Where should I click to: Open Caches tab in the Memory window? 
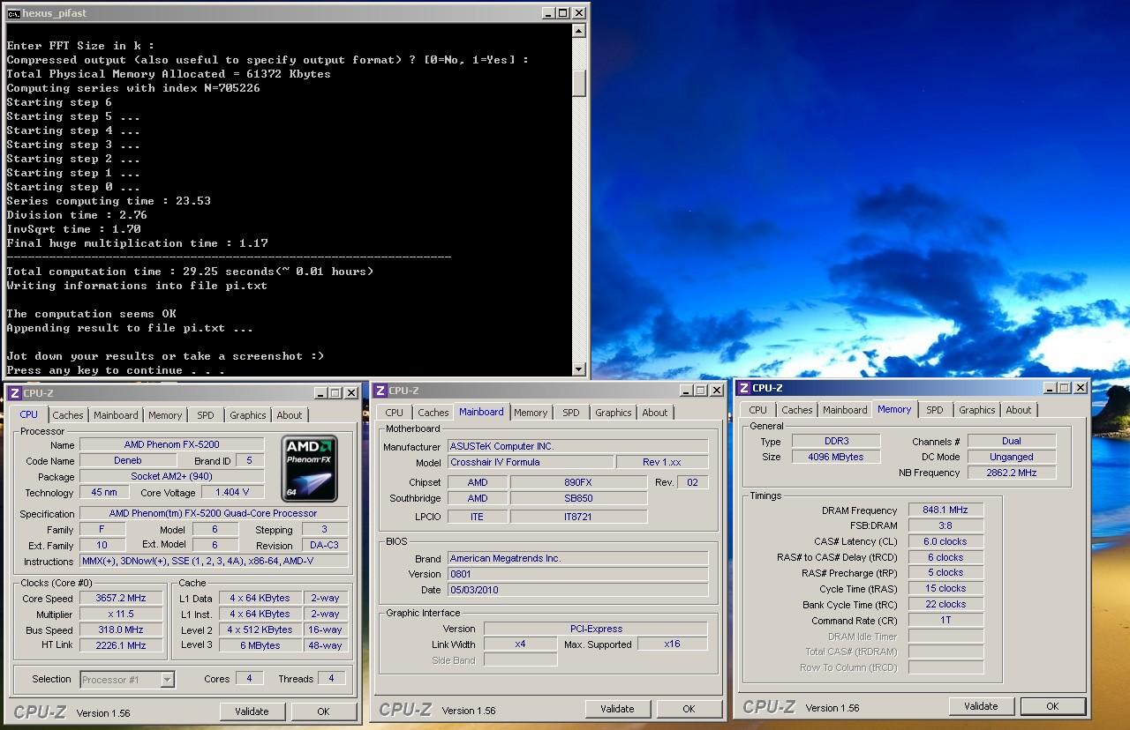pos(797,410)
